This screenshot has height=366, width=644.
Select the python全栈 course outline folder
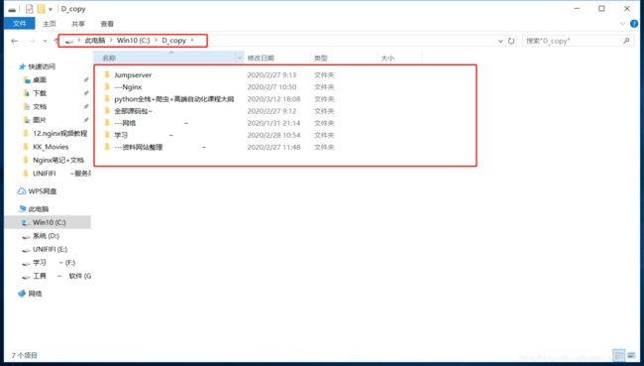174,99
